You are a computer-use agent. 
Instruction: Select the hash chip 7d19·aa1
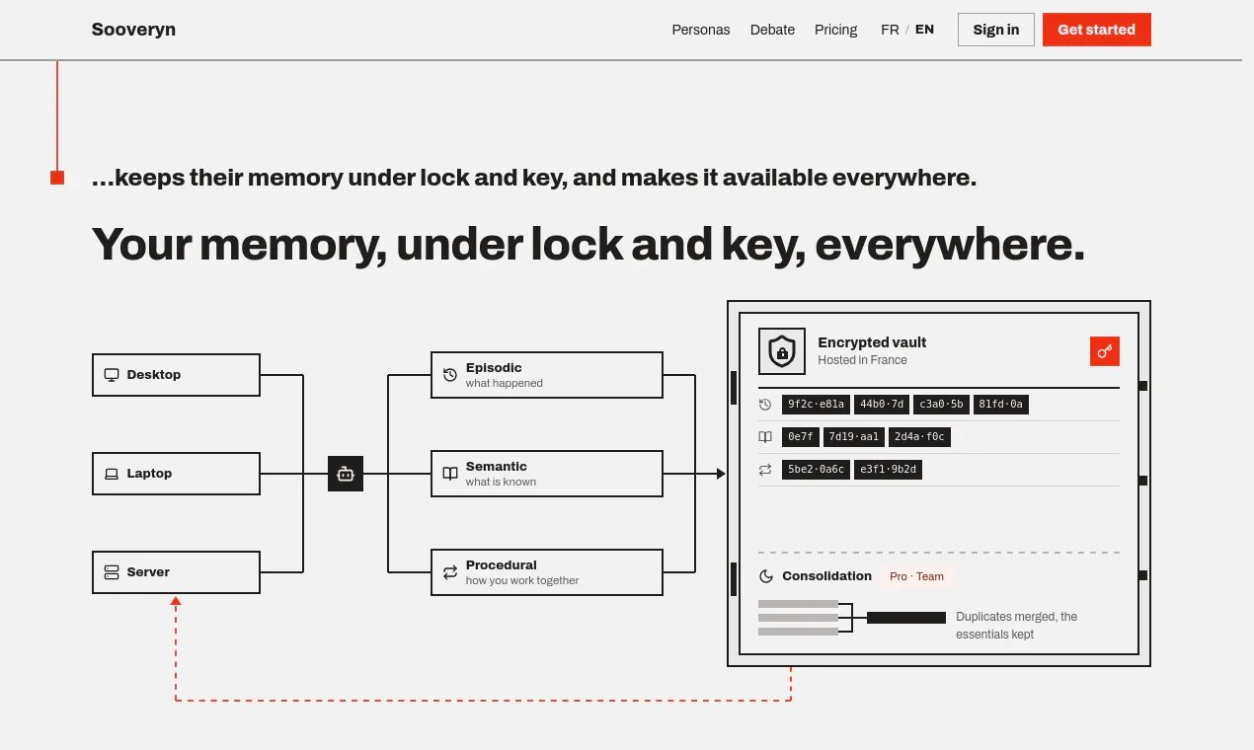click(854, 436)
